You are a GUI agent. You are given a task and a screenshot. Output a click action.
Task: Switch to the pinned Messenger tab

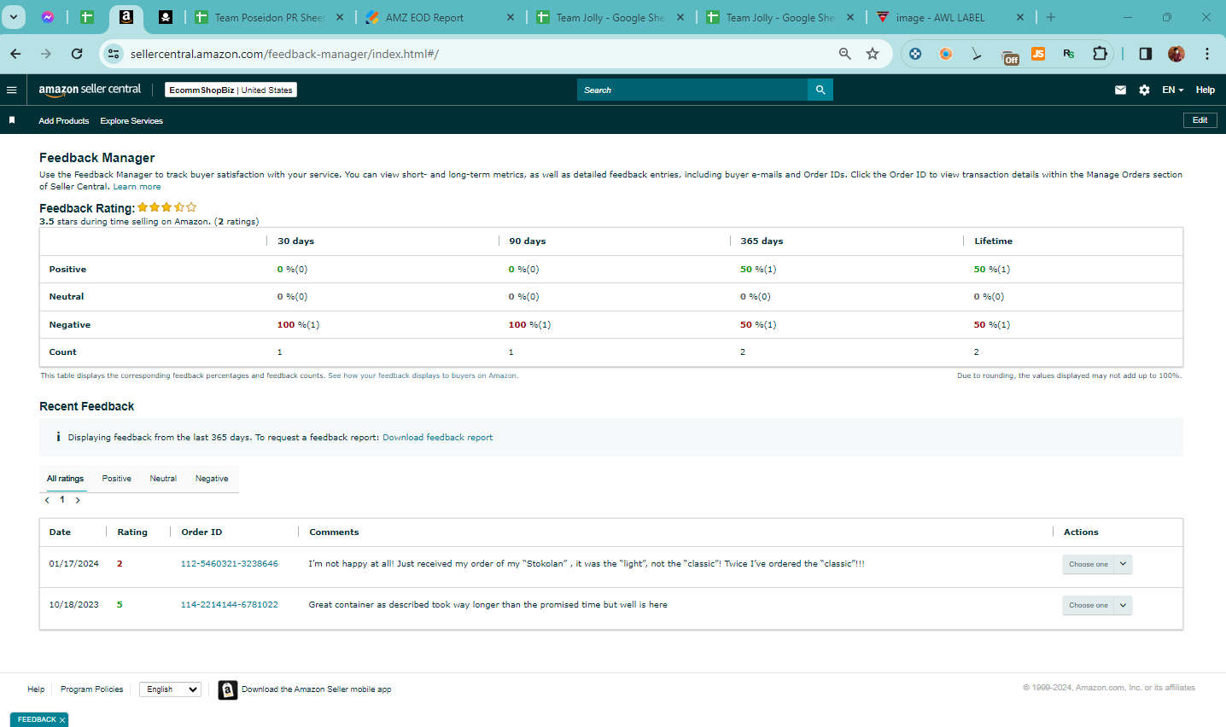tap(48, 17)
